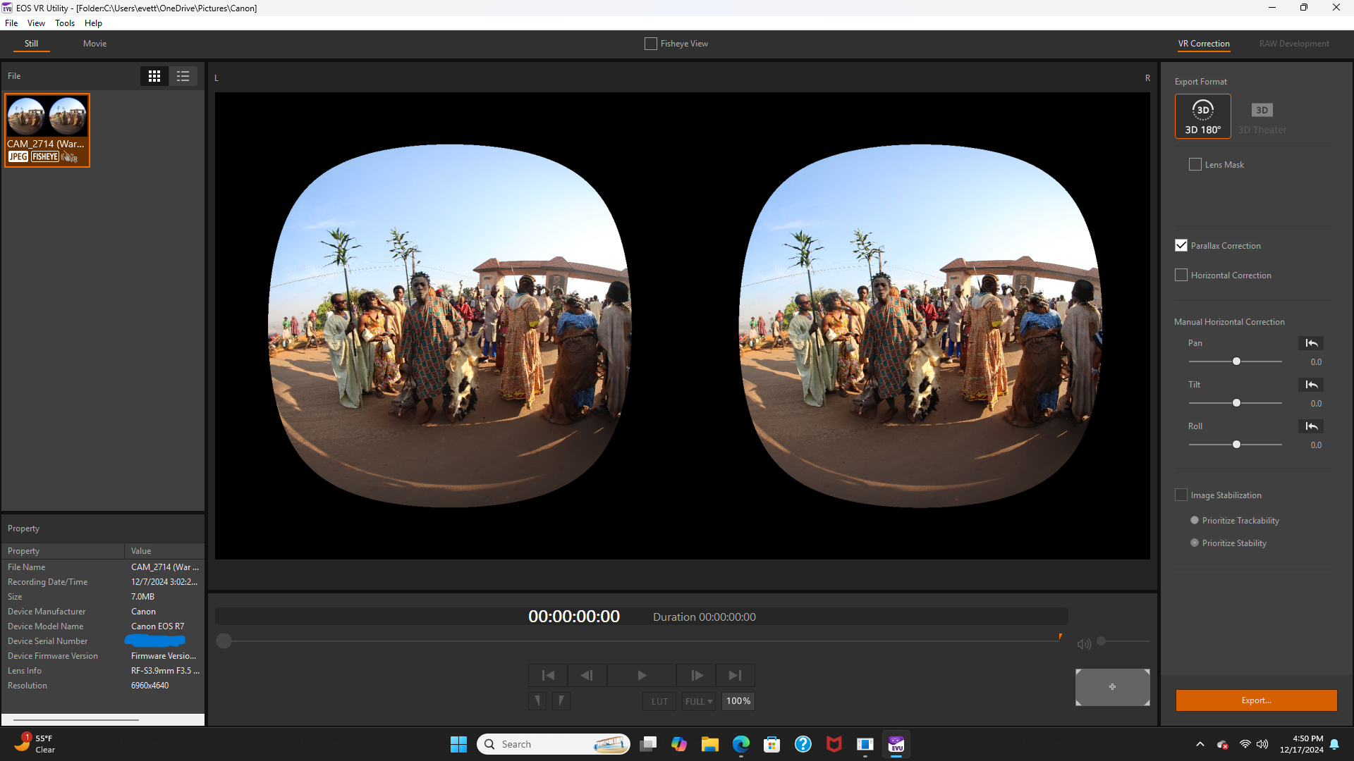Enable Horizontal Correction
The image size is (1354, 761).
[x=1181, y=275]
